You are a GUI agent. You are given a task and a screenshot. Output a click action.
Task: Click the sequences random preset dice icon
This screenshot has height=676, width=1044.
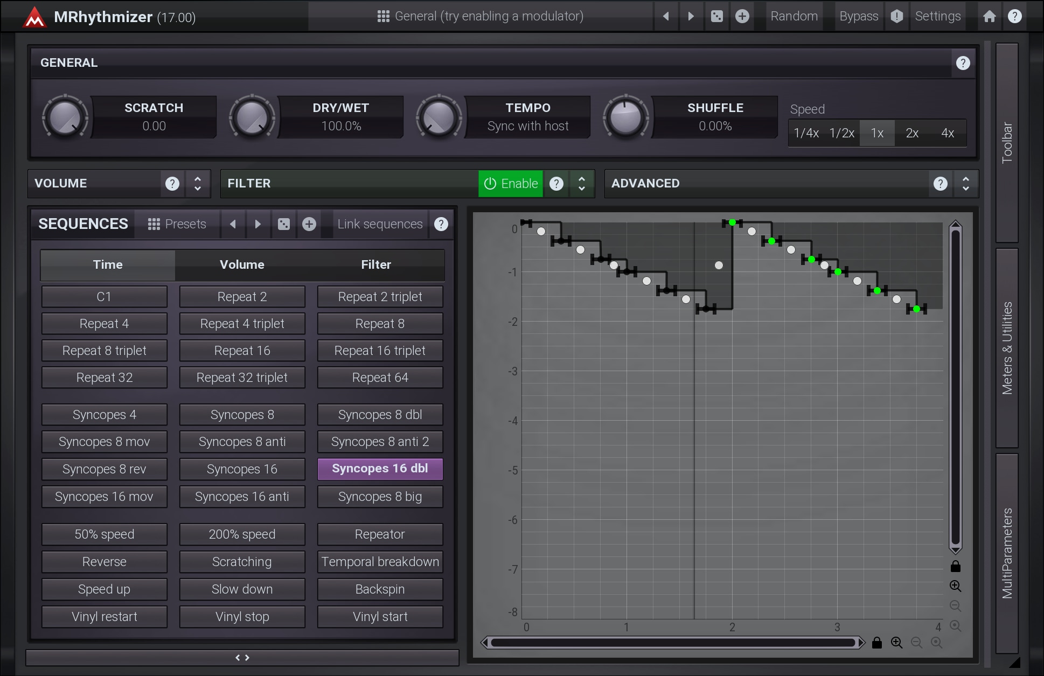(x=284, y=224)
